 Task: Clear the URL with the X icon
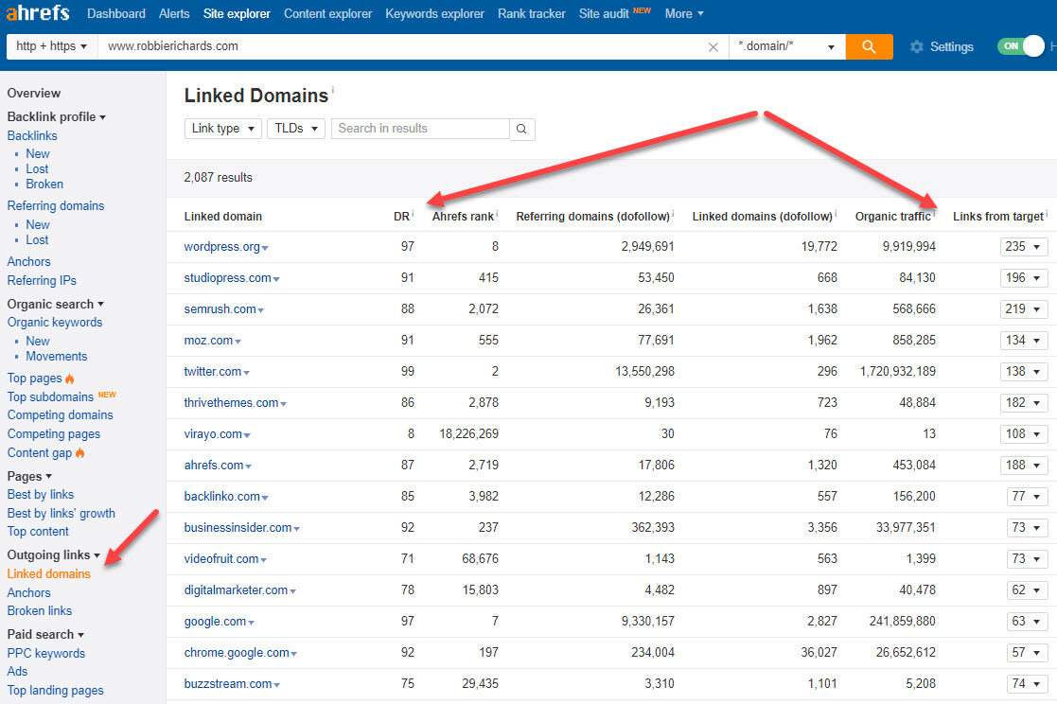[713, 46]
